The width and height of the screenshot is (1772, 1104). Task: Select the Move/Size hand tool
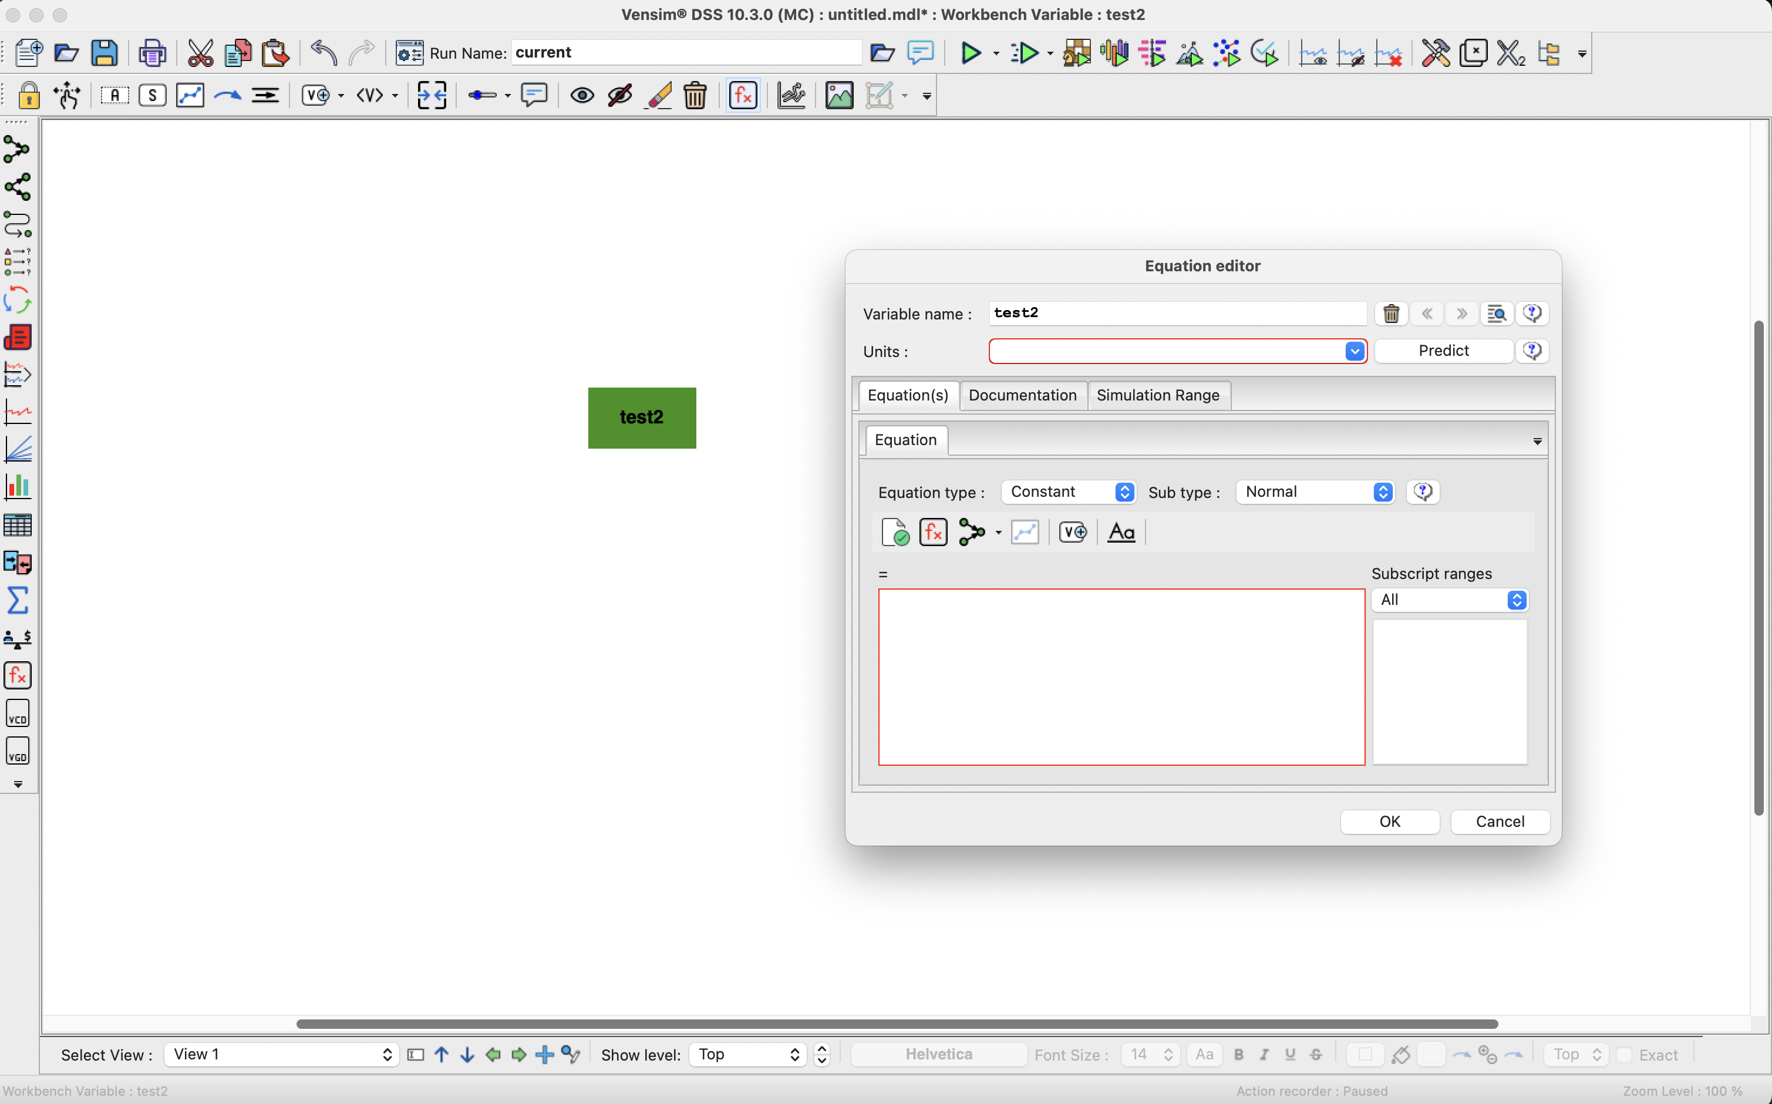point(67,96)
